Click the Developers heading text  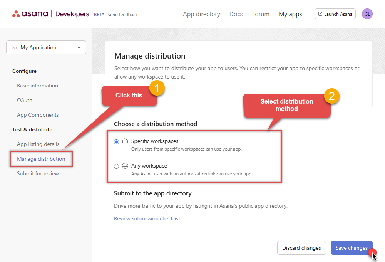[72, 14]
